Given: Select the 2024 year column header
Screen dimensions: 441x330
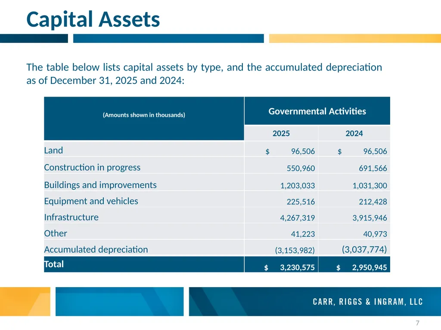Looking at the screenshot, I should pyautogui.click(x=354, y=133).
